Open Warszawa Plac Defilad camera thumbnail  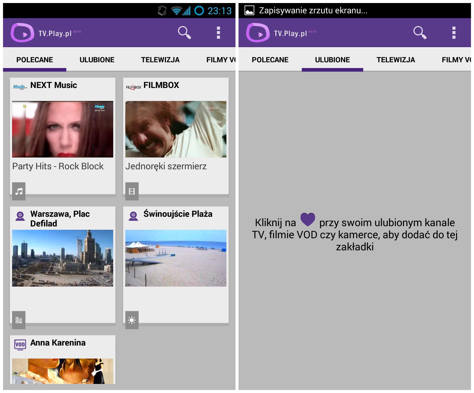[63, 258]
